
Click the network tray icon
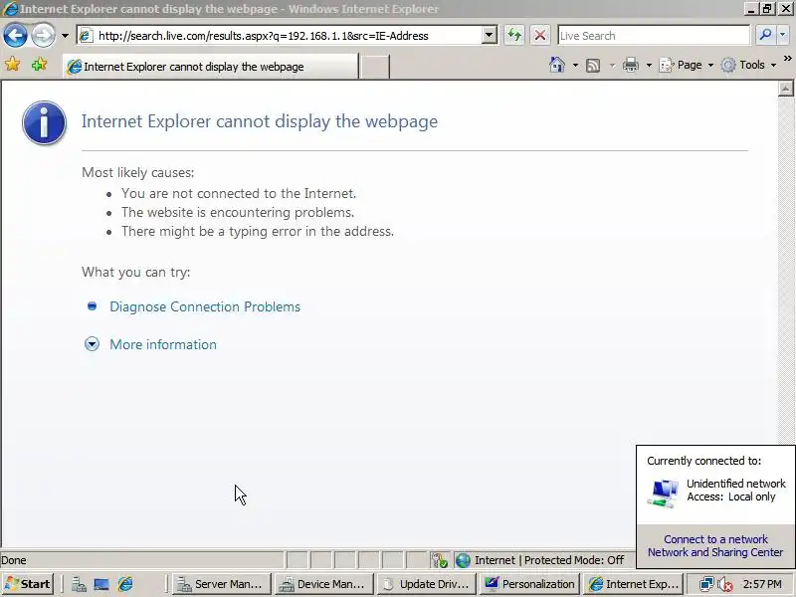706,584
